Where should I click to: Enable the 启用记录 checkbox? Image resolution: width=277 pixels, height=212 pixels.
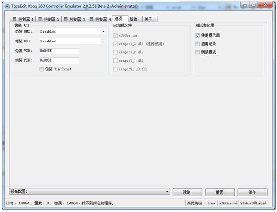pos(198,44)
